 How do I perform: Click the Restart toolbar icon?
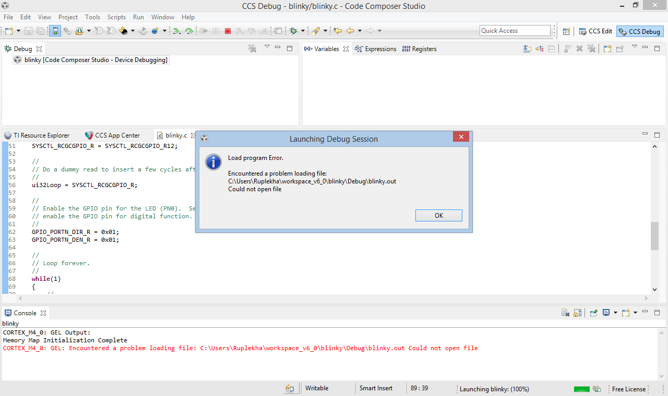(x=142, y=31)
